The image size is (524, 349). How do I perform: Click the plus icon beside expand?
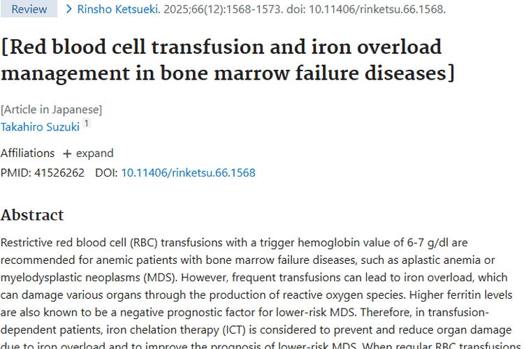67,154
